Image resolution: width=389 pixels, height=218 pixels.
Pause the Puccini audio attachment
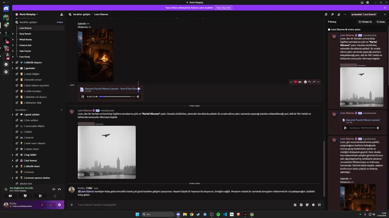(x=83, y=97)
